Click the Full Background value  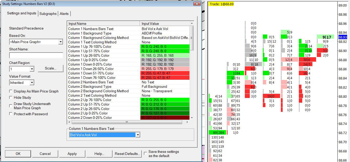[x=154, y=86]
